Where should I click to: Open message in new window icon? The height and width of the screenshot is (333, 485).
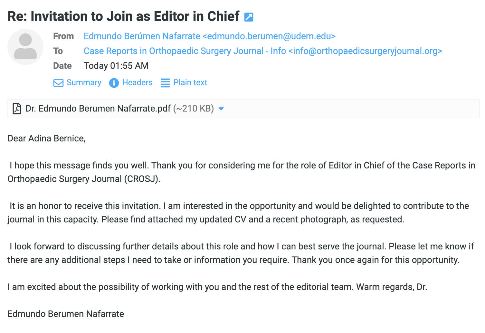pyautogui.click(x=249, y=17)
